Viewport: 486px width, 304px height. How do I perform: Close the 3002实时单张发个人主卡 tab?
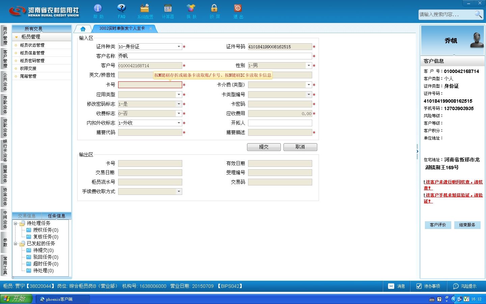click(x=151, y=29)
